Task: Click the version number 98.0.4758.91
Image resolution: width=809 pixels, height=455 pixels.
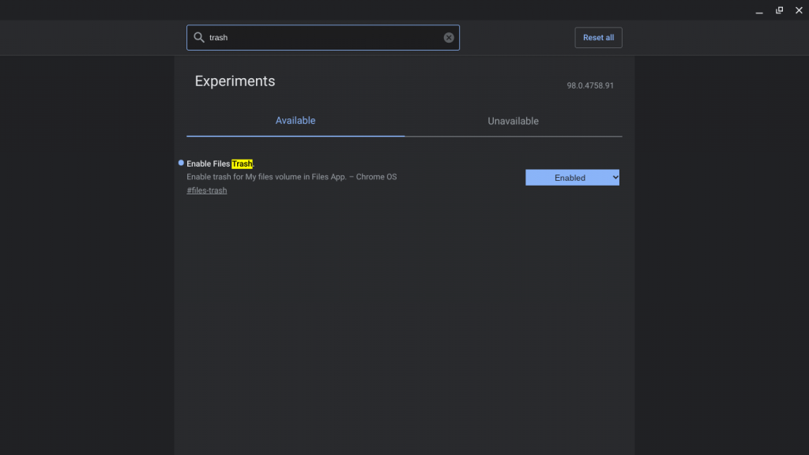Action: tap(589, 85)
